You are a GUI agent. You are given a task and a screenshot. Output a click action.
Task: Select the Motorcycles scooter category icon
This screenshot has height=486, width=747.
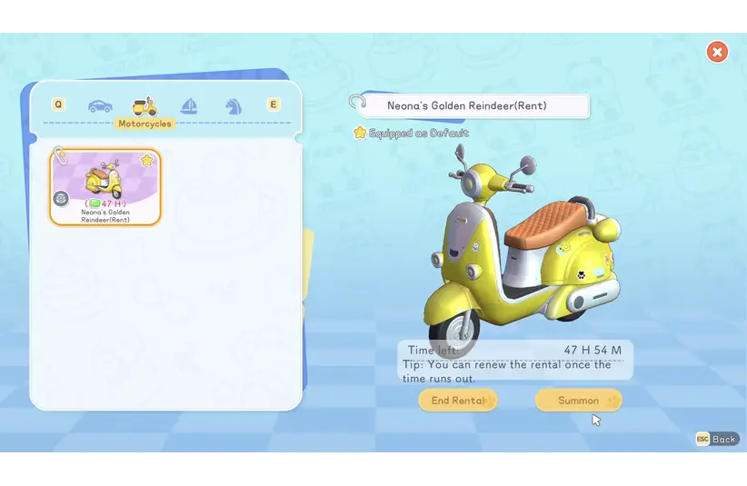[144, 106]
